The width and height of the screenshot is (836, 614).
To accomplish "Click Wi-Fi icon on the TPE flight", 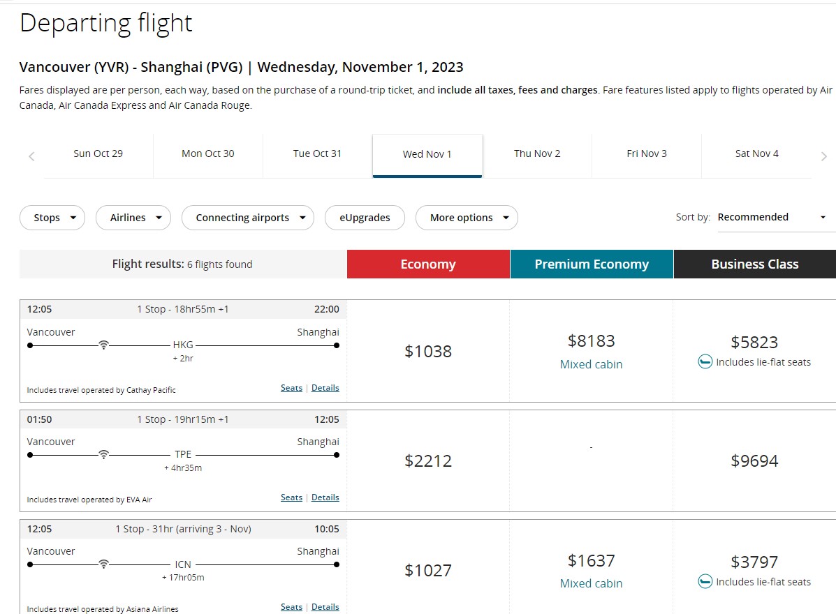I will pyautogui.click(x=103, y=454).
